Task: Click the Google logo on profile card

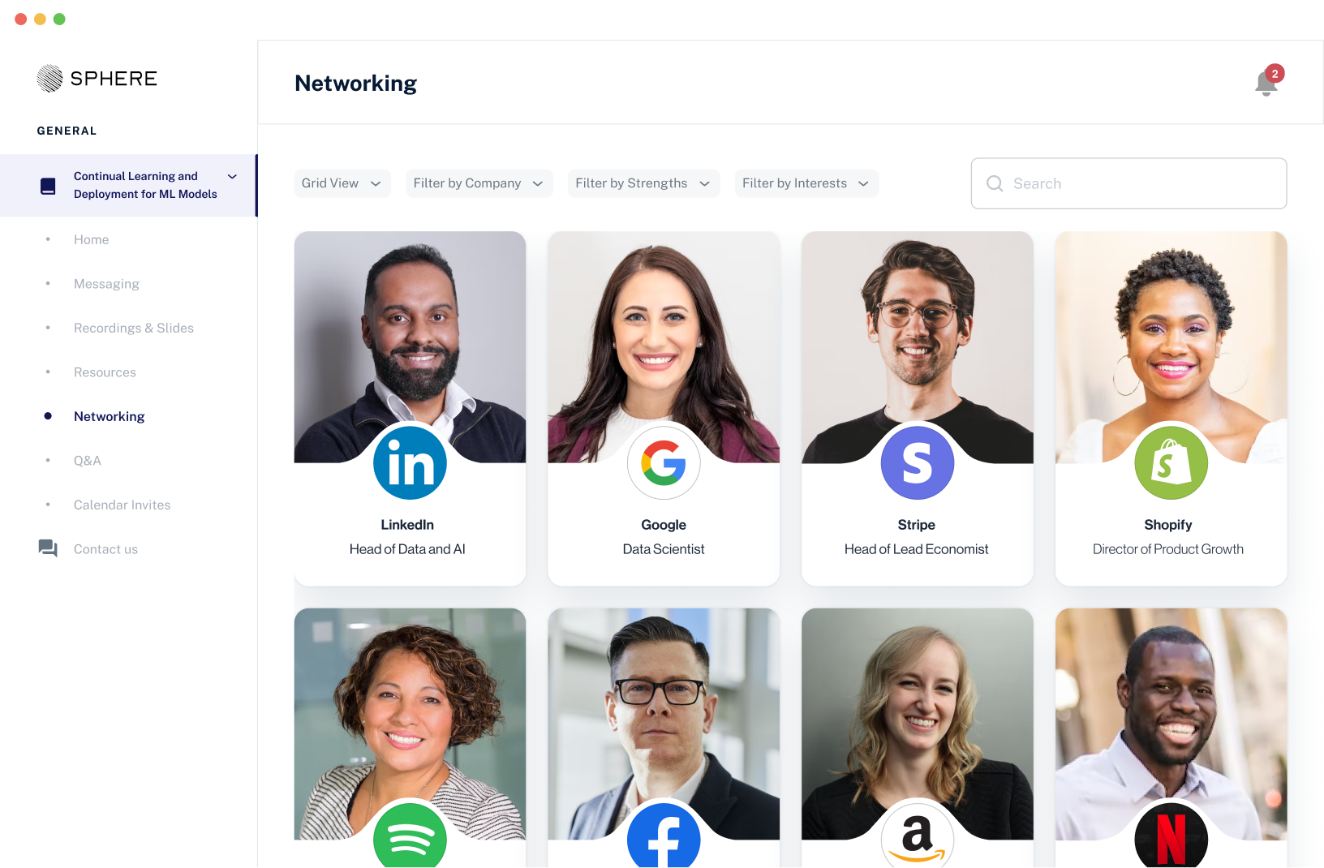Action: point(664,463)
